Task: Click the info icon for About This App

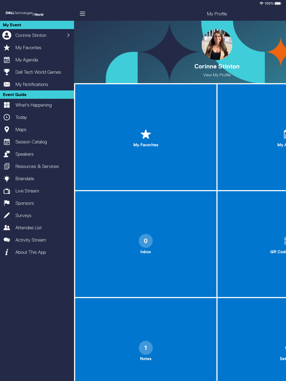Action: (7, 252)
